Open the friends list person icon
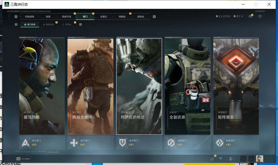The height and width of the screenshot is (165, 278). coord(231,159)
